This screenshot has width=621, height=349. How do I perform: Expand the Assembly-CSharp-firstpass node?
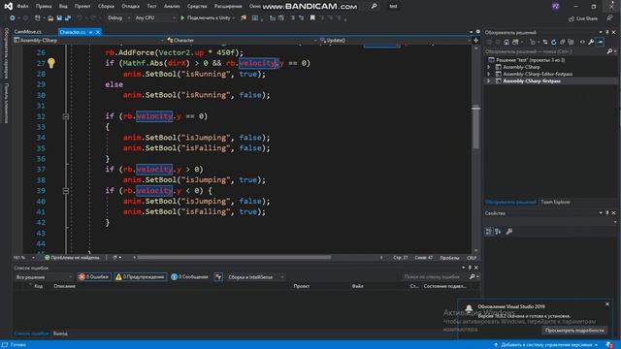tap(489, 81)
